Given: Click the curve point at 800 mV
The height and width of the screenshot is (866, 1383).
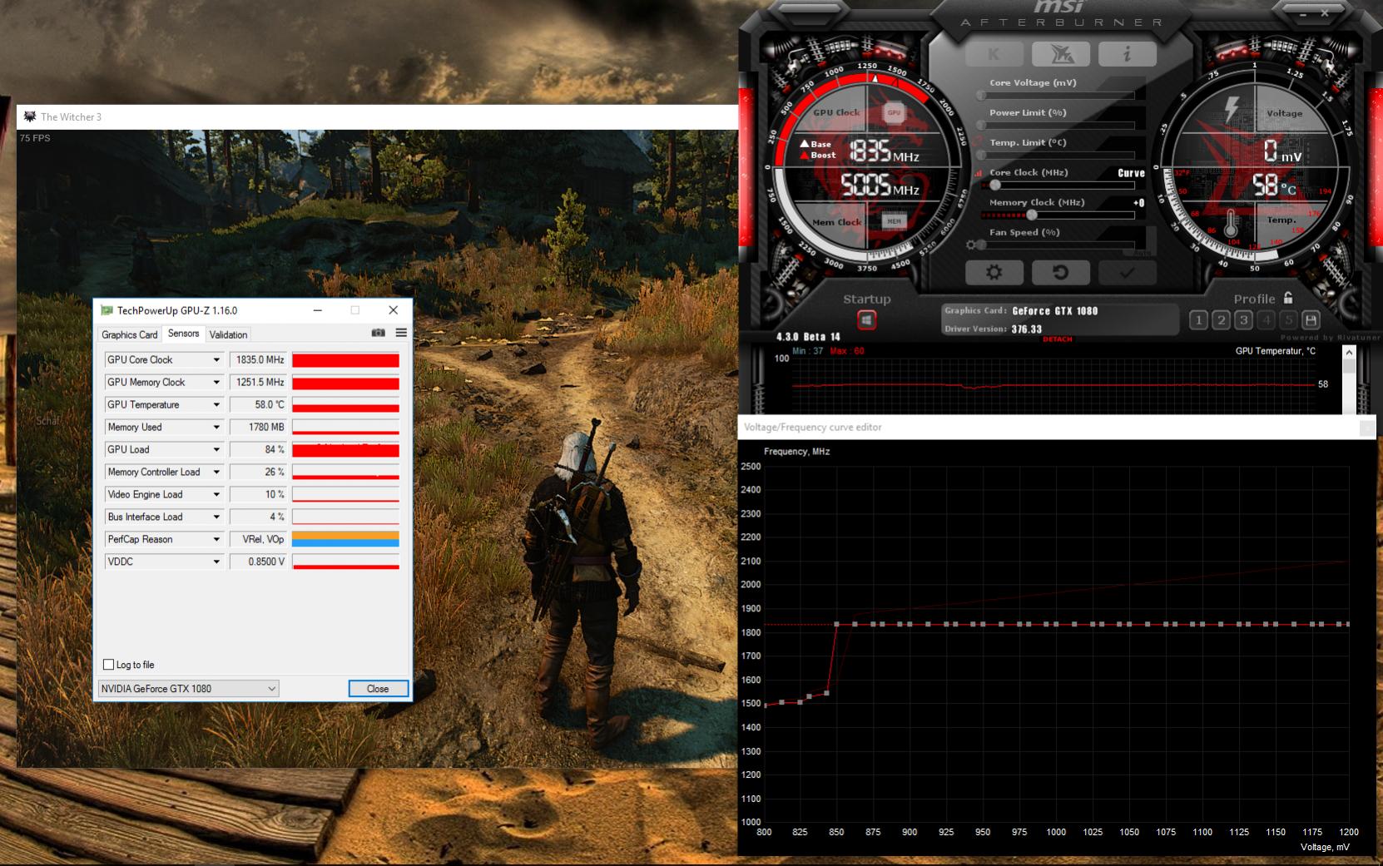Looking at the screenshot, I should coord(764,705).
